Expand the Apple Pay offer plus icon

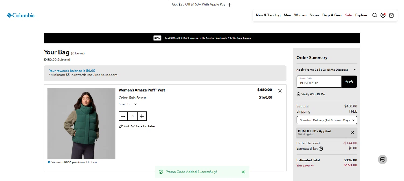(x=229, y=5)
